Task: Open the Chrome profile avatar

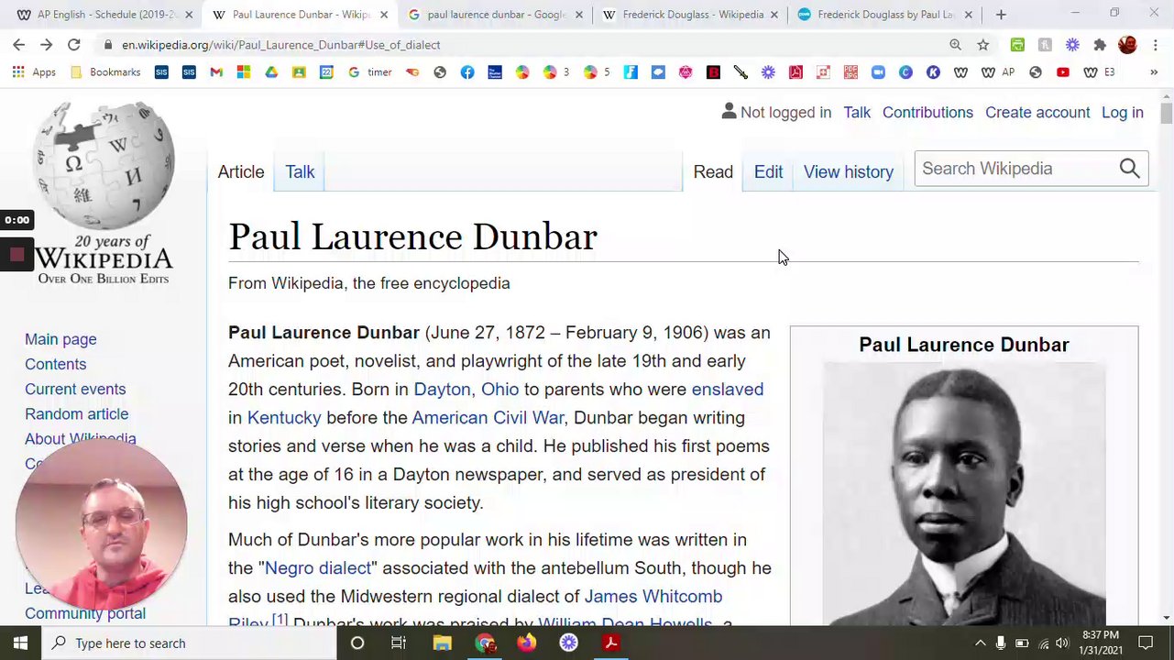Action: [1127, 44]
